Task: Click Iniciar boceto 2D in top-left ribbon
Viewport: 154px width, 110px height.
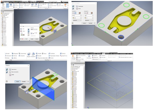Action: click(x=3, y=5)
